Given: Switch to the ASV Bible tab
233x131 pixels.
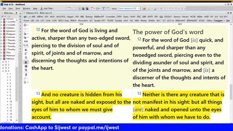Looking at the screenshot, I should click(77, 17).
